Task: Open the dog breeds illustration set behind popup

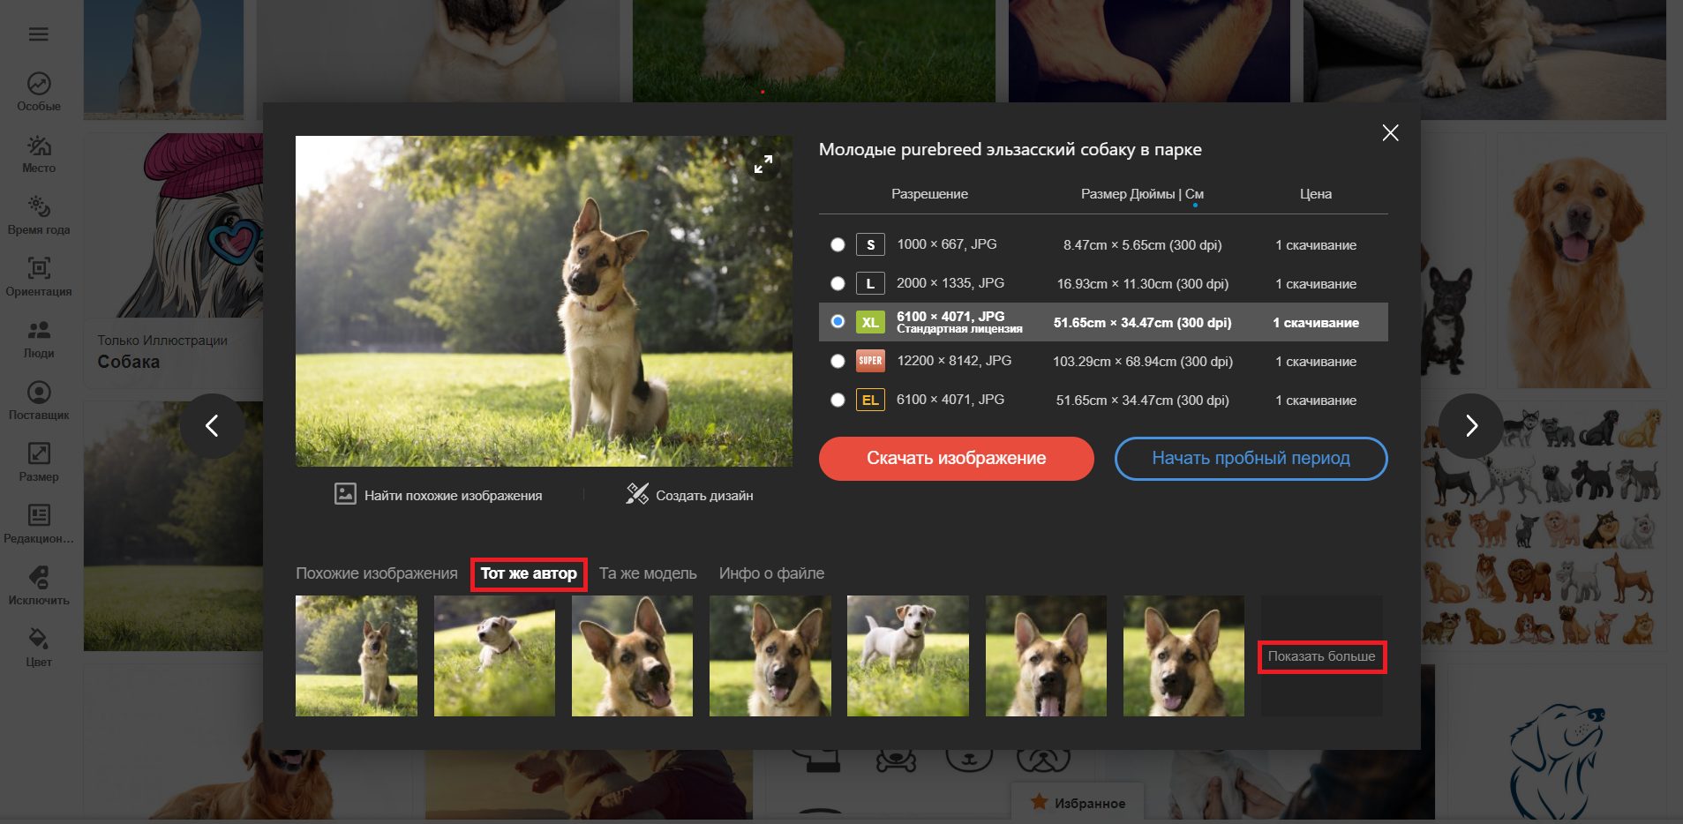Action: (1544, 526)
